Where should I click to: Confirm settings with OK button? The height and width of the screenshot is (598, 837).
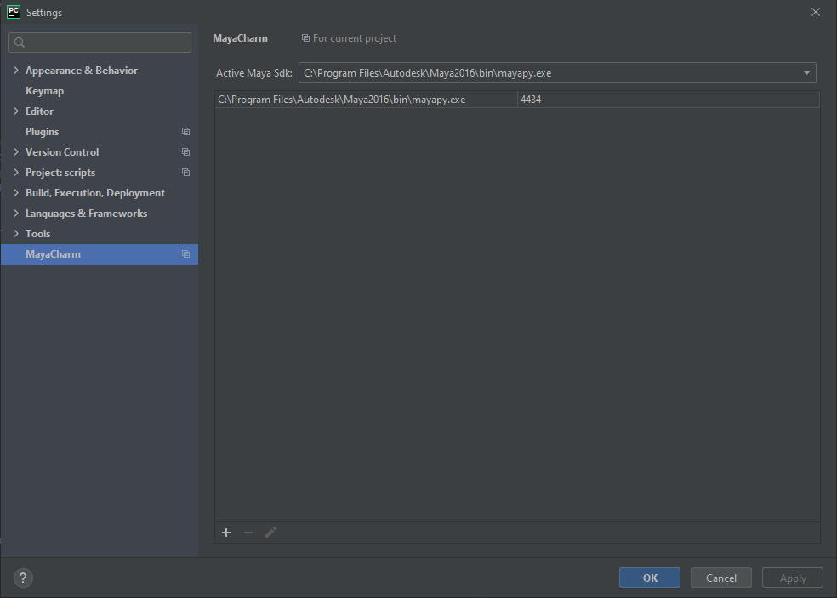click(x=650, y=578)
